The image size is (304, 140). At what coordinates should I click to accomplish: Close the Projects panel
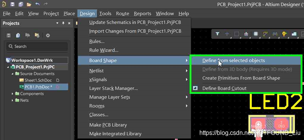[x=69, y=23]
